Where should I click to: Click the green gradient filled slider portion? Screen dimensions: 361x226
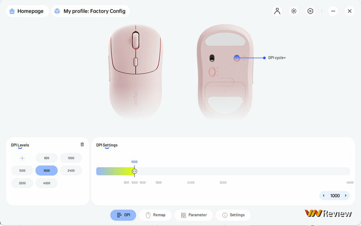click(114, 171)
